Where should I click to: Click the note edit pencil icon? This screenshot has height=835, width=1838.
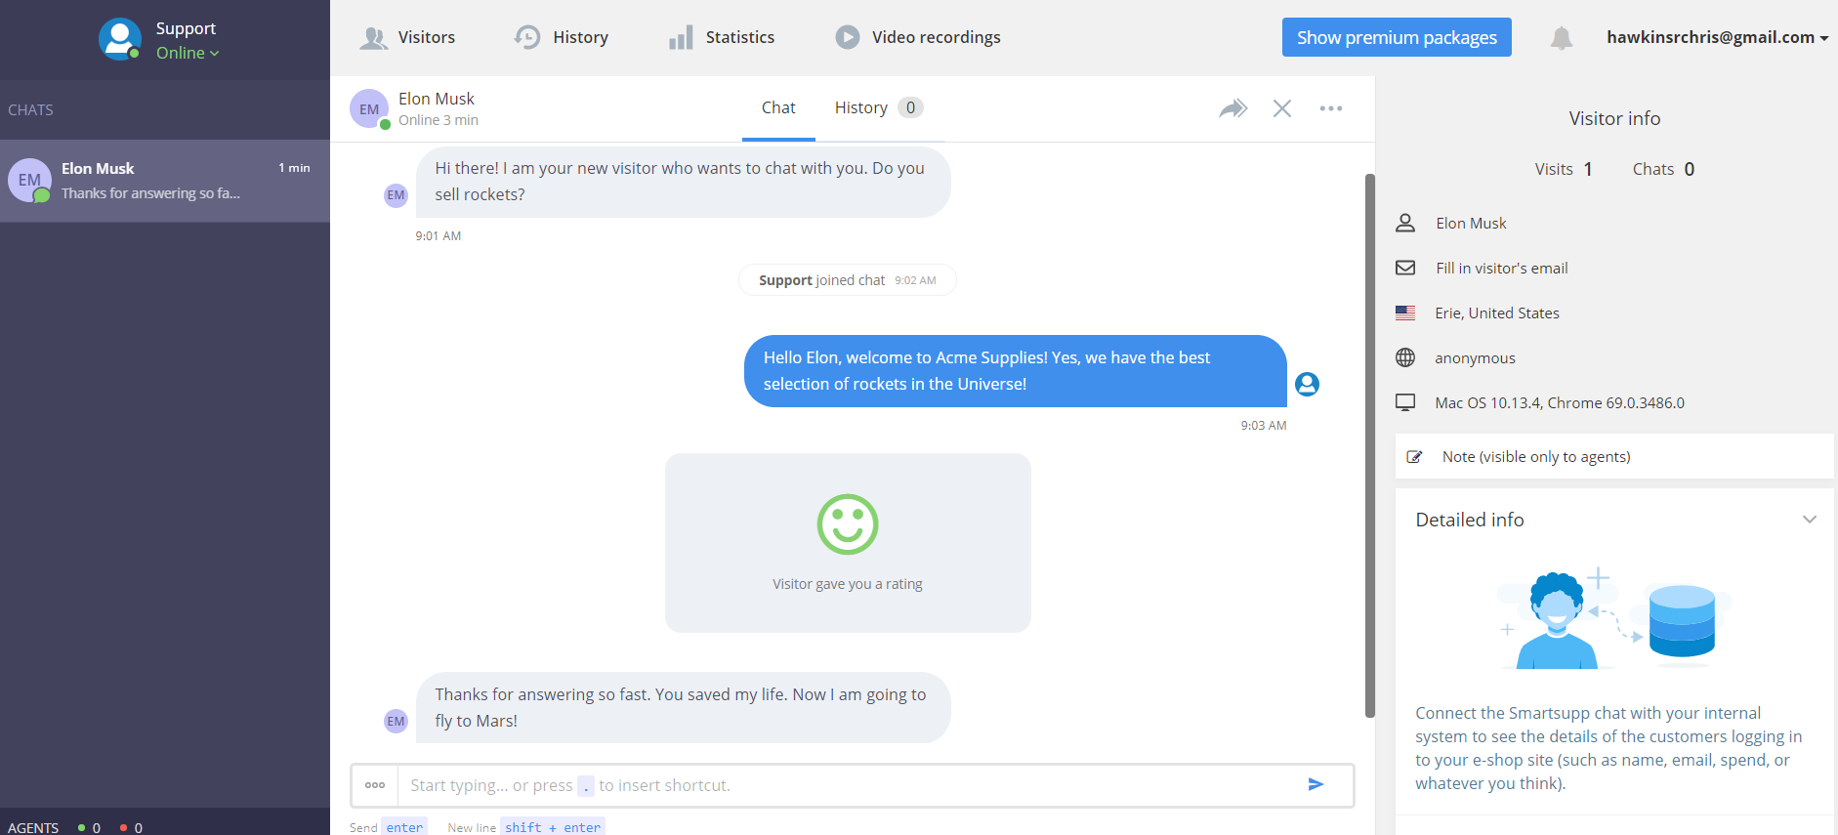[x=1414, y=457]
